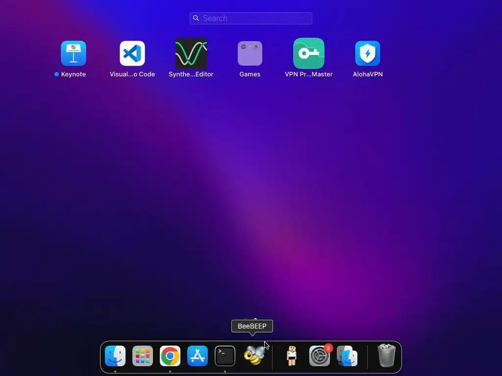Click the Keynote label text
The image size is (502, 376).
click(74, 74)
